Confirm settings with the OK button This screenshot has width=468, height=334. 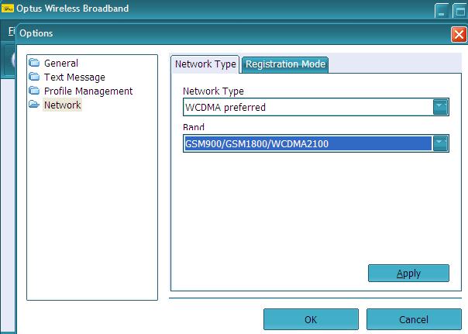point(311,319)
